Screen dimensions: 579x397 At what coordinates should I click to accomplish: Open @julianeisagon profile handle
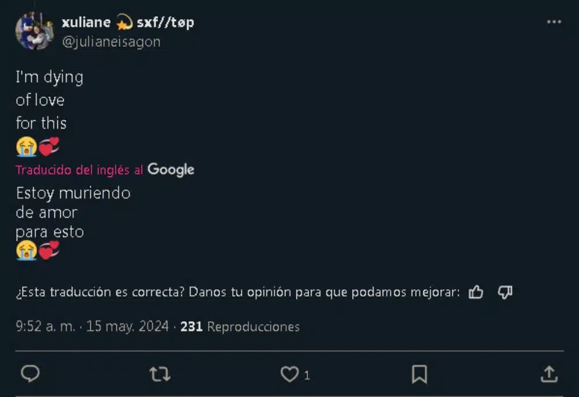point(112,41)
